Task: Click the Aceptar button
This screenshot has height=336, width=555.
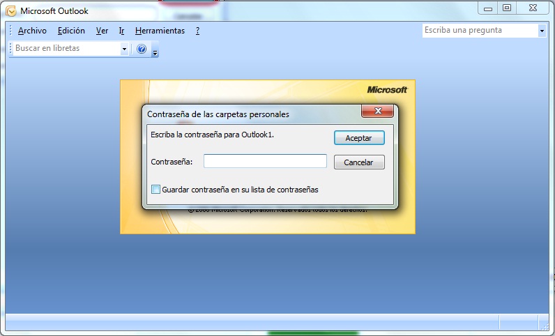Action: pos(359,138)
